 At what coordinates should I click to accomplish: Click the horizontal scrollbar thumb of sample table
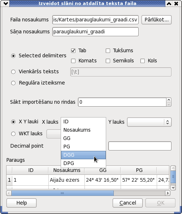click(62, 193)
